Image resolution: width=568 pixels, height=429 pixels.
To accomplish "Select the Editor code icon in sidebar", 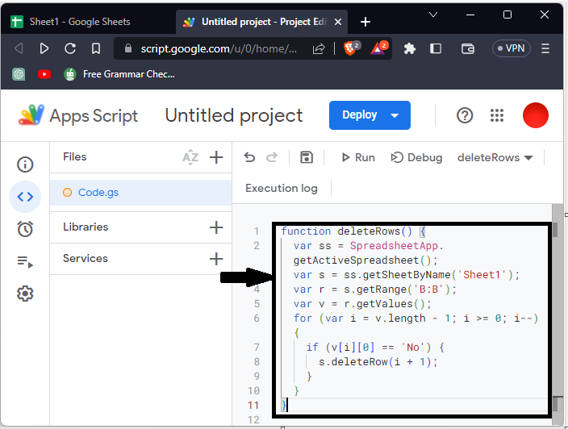I will (25, 197).
